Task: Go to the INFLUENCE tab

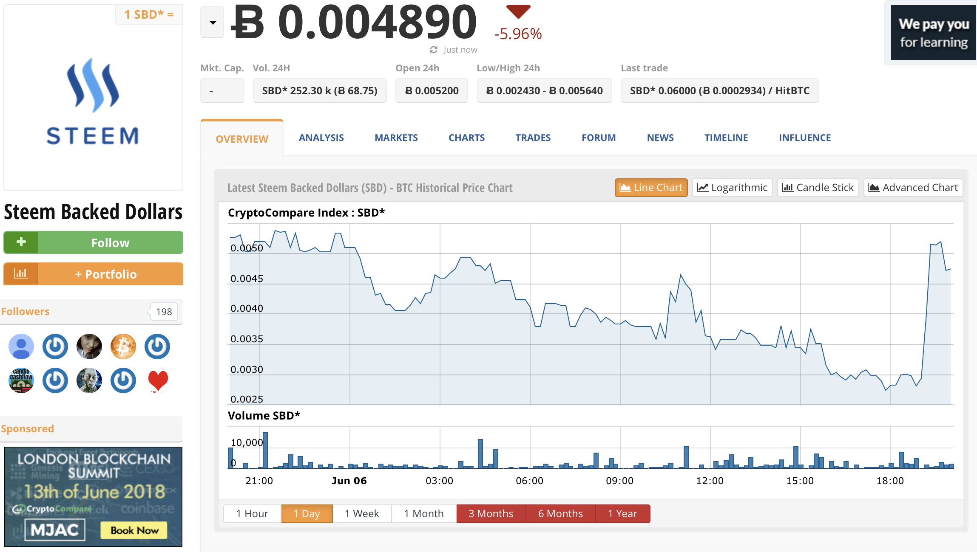Action: click(x=805, y=138)
